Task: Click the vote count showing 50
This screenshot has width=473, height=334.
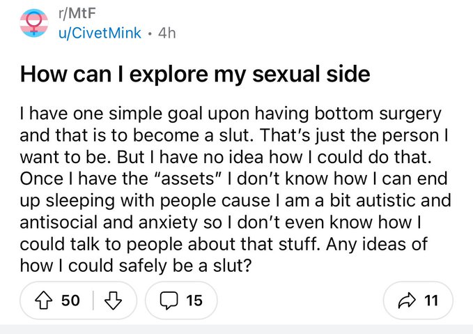Action: click(x=70, y=301)
